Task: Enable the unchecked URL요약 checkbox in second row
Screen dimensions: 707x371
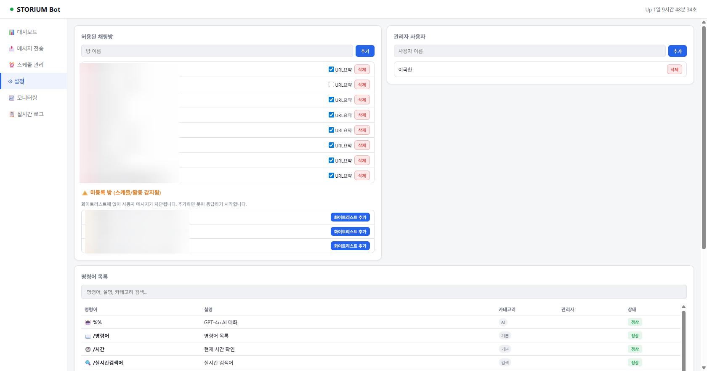Action: click(x=331, y=85)
